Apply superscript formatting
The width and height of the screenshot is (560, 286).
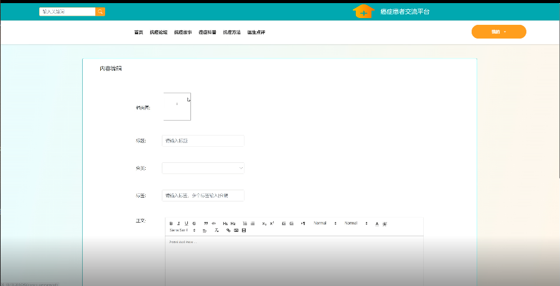pos(272,223)
